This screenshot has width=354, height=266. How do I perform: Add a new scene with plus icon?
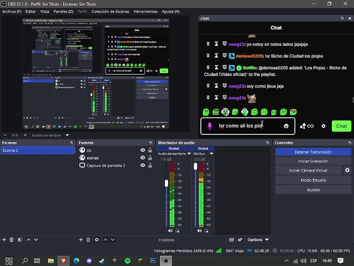(4, 239)
